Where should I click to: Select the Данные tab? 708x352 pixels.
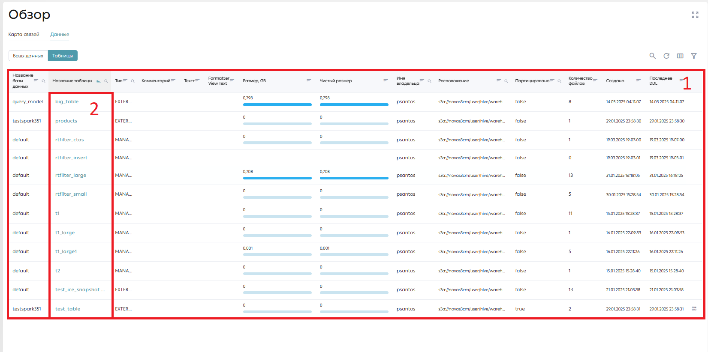[x=60, y=34]
